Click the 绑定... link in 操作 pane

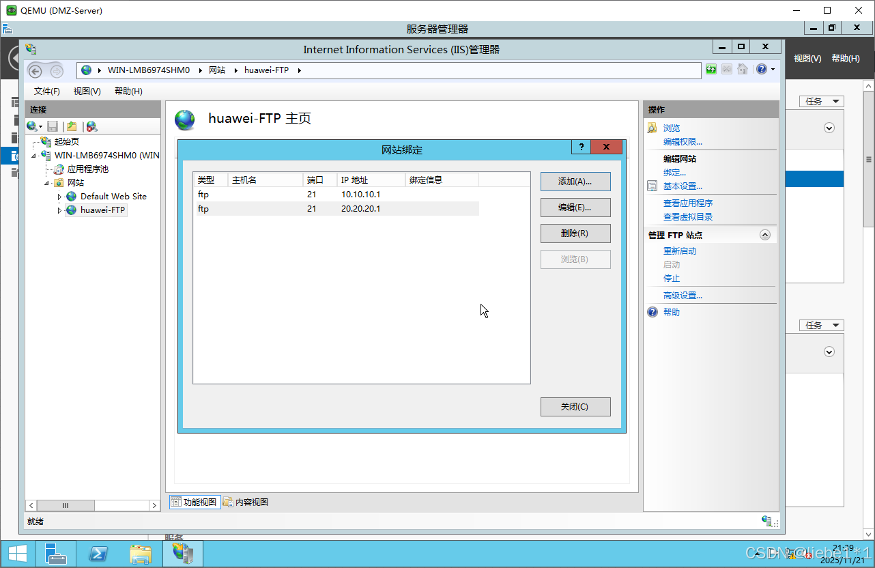tap(674, 173)
